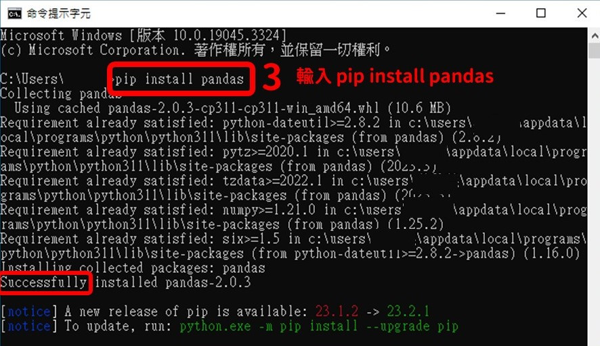Click the Installing collected packages line
Screen dimensions: 600x346
pyautogui.click(x=133, y=268)
